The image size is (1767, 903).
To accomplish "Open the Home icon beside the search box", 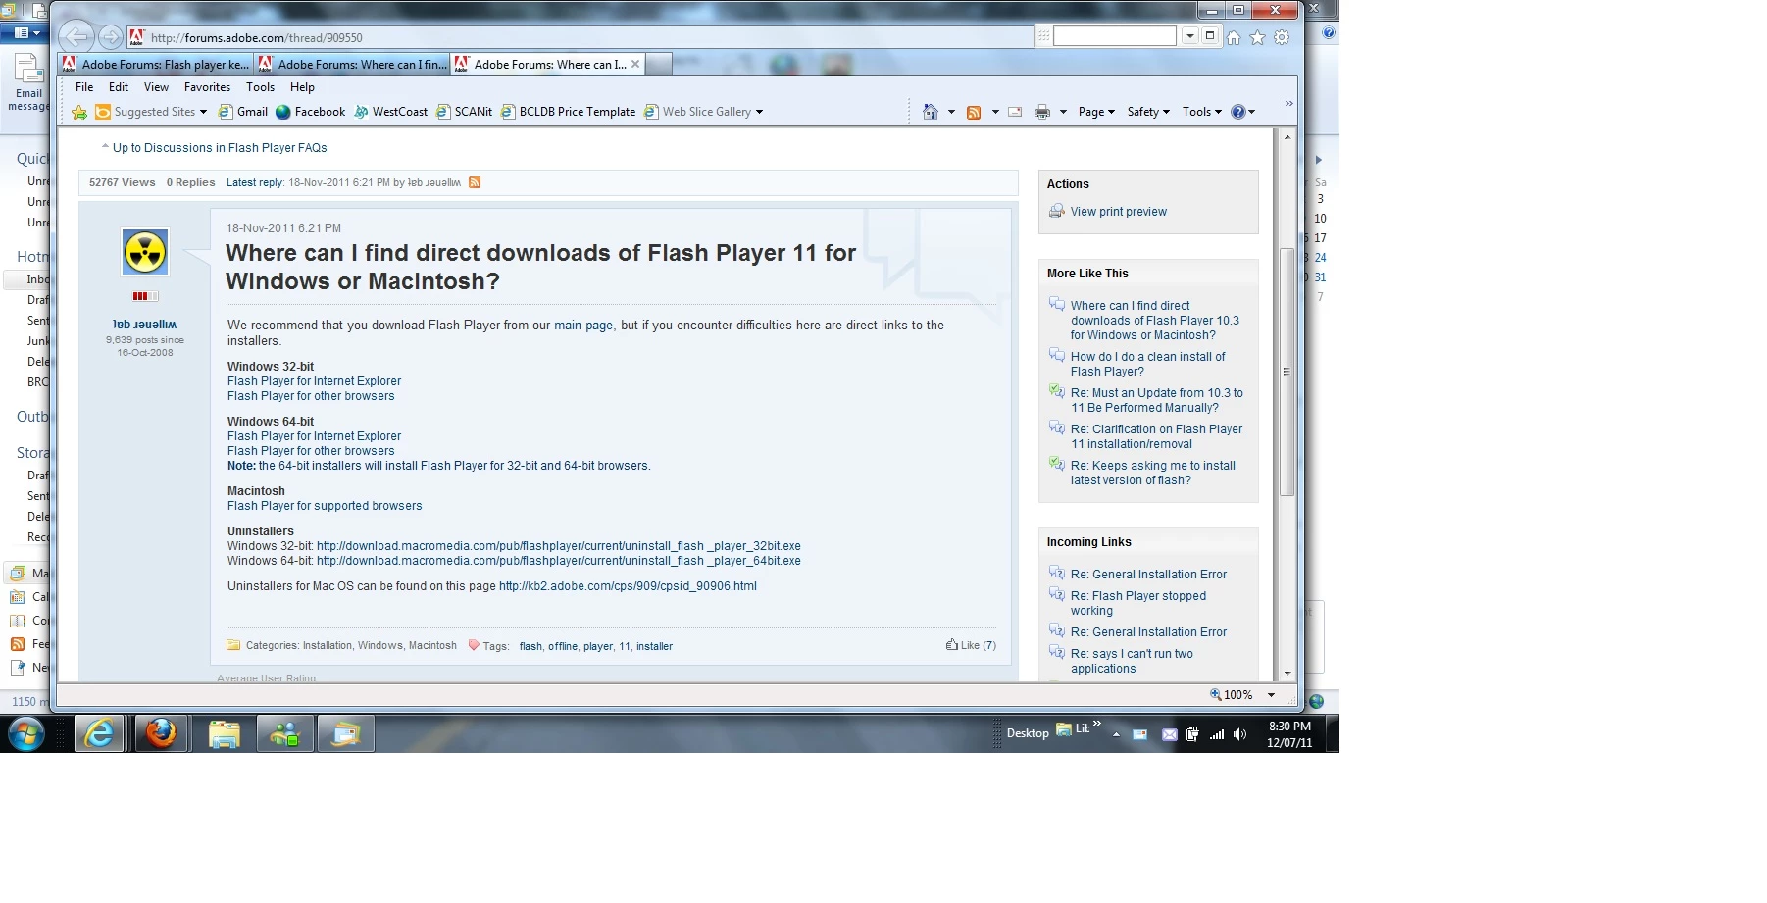I will [x=1234, y=37].
